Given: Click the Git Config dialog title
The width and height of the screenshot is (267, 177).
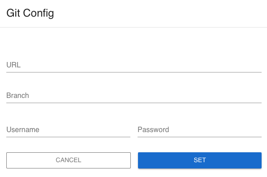Looking at the screenshot, I should (30, 13).
